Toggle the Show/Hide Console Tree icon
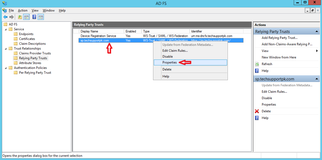This screenshot has height=160, width=322. 26,17
